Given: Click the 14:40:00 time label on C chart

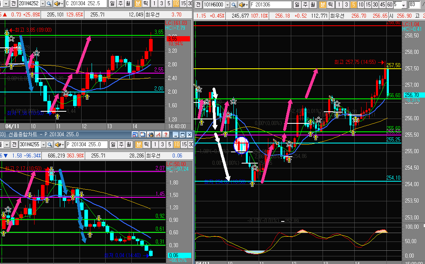Looking at the screenshot, I should pos(177,126).
